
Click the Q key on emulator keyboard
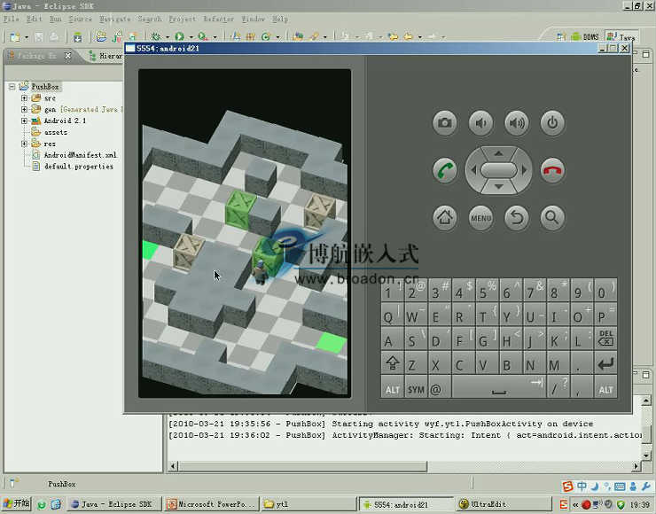pos(392,314)
